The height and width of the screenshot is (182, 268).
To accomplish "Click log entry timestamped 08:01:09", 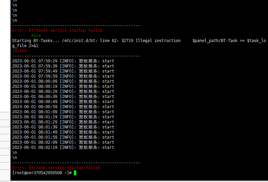I will pos(63,112).
